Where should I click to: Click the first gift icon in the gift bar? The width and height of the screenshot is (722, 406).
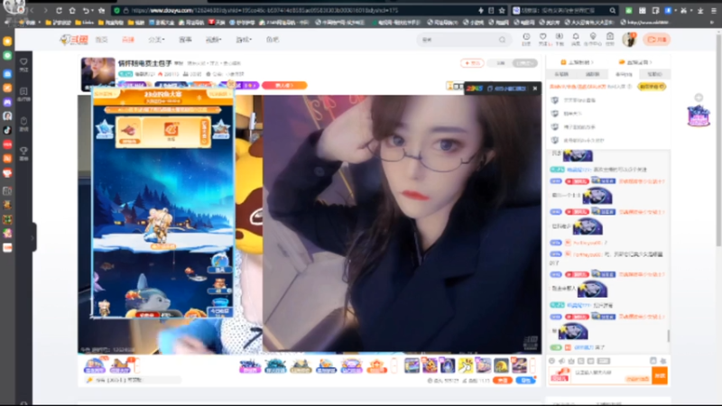[250, 366]
